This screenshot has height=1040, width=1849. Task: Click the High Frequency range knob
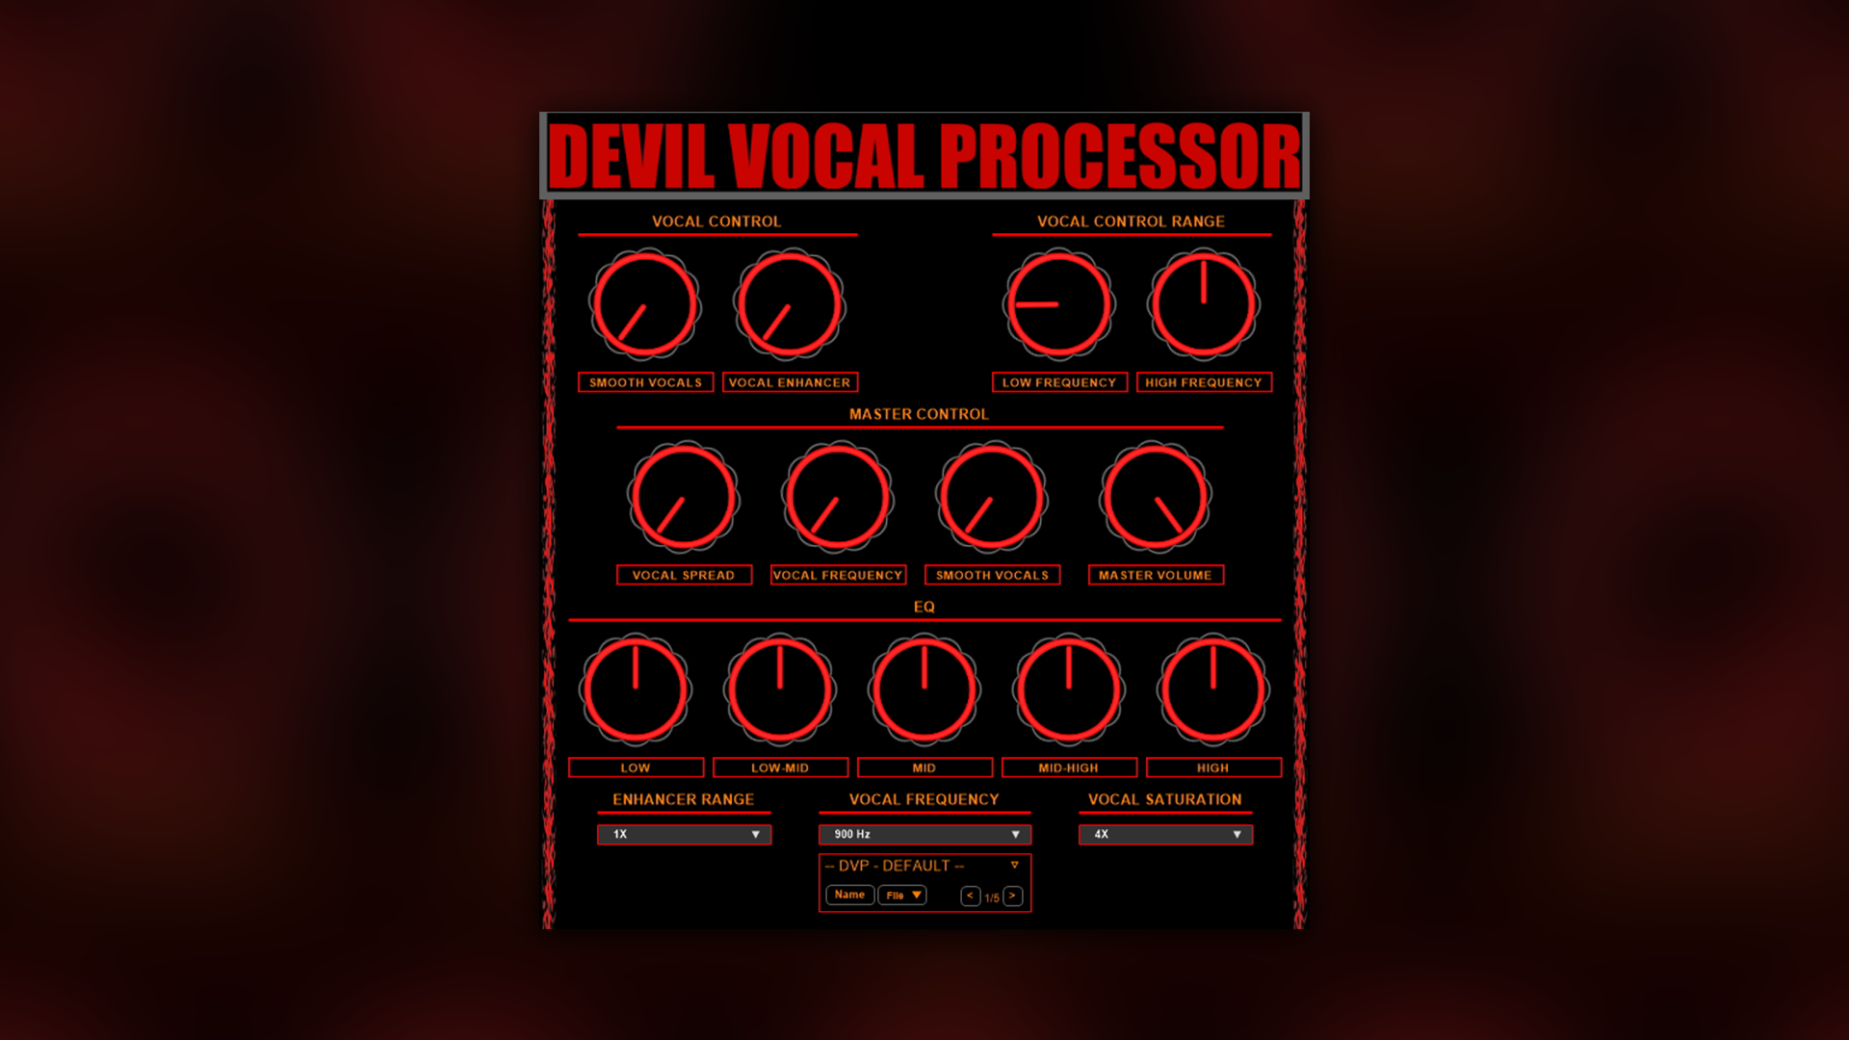point(1204,305)
